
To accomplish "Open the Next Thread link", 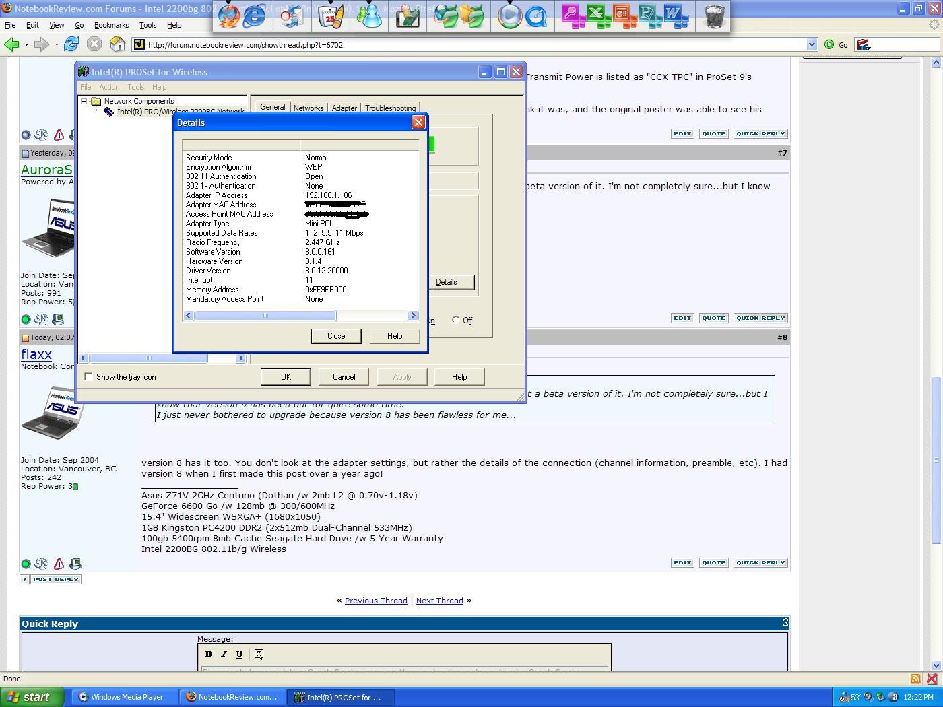I will pos(439,601).
